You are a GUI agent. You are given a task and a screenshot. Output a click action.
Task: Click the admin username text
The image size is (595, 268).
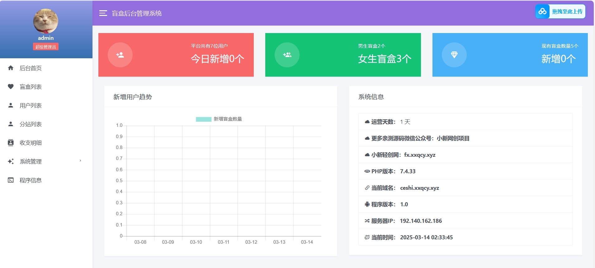(46, 38)
